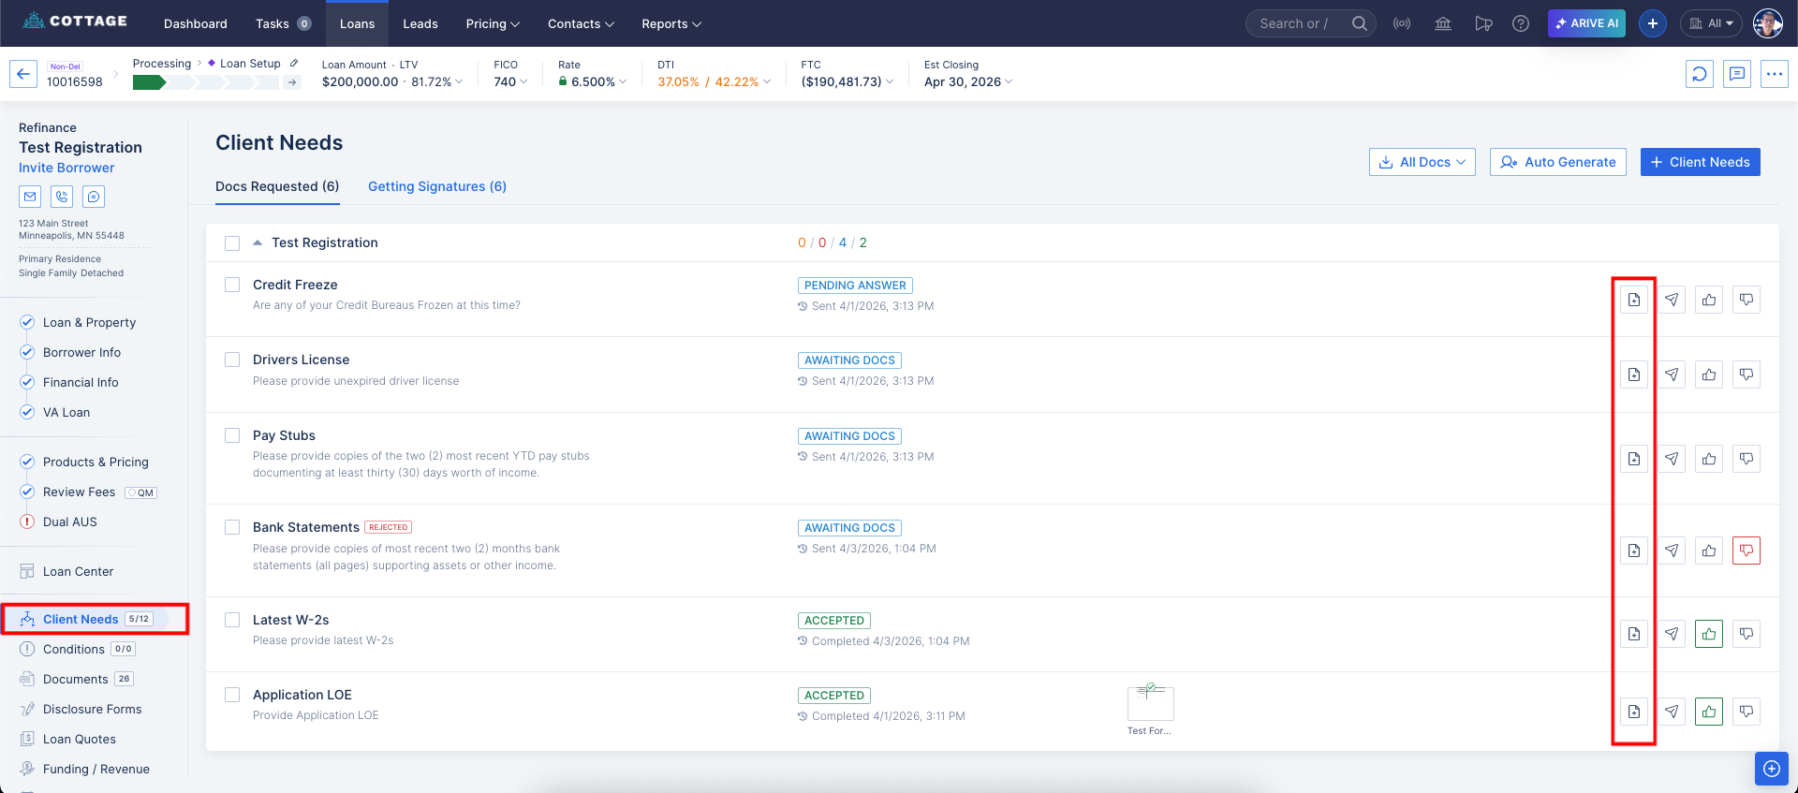The height and width of the screenshot is (793, 1798).
Task: Advance loan stage with progress arrow
Action: tap(293, 82)
